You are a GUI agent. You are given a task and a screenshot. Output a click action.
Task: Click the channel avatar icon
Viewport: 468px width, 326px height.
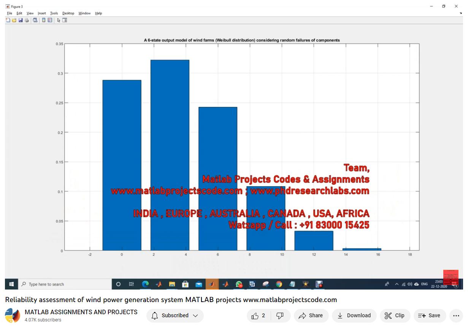(x=13, y=316)
